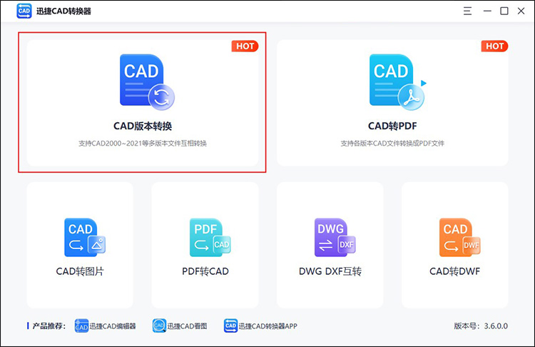Image resolution: width=535 pixels, height=347 pixels.
Task: Click the 迅捷CAD编辑器 product icon
Action: (81, 326)
